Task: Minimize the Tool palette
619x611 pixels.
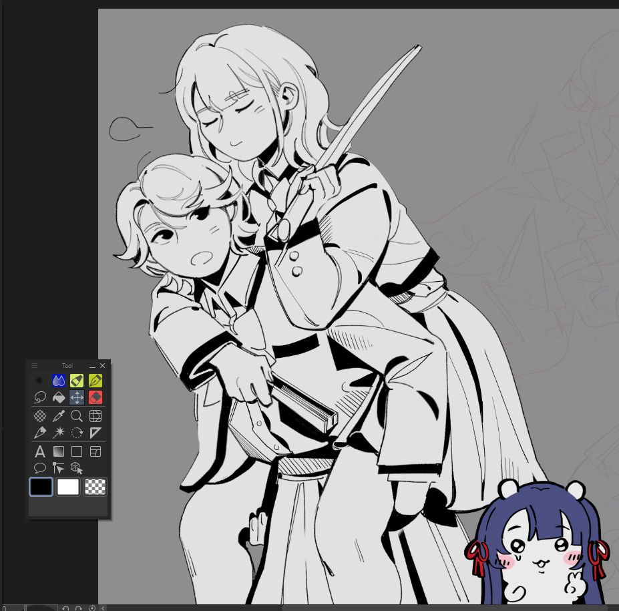Action: pyautogui.click(x=92, y=366)
